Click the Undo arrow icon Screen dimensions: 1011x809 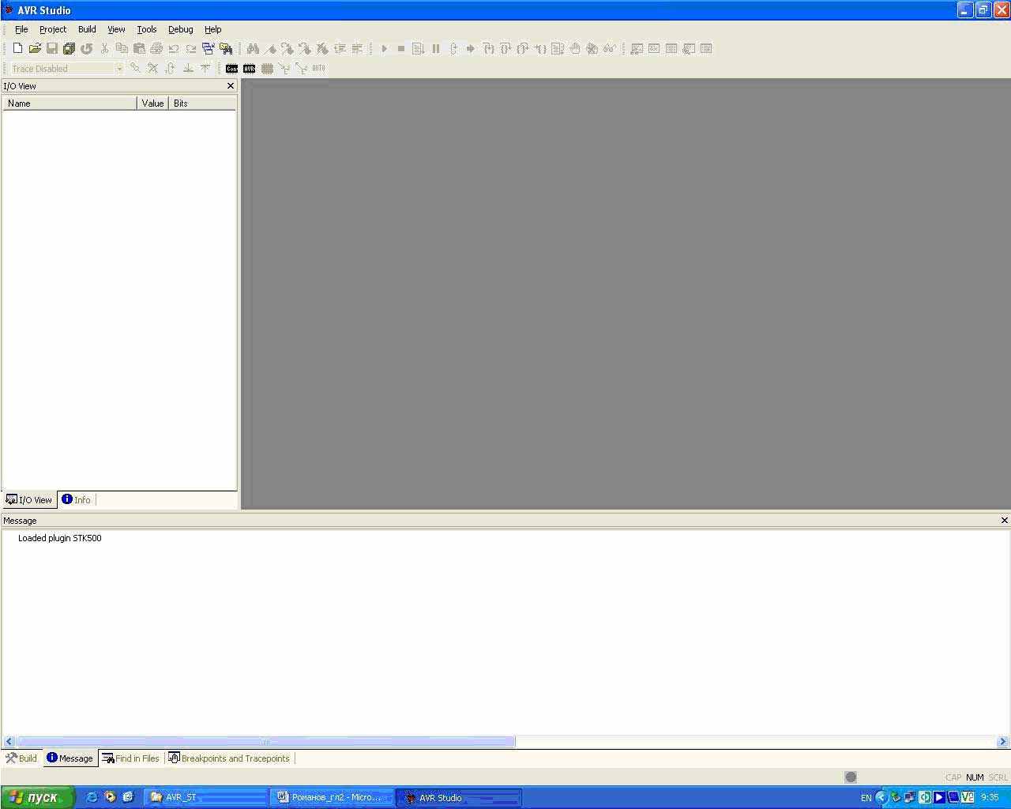click(x=174, y=48)
